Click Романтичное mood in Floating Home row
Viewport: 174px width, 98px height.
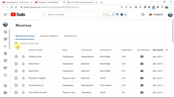[x=87, y=57]
